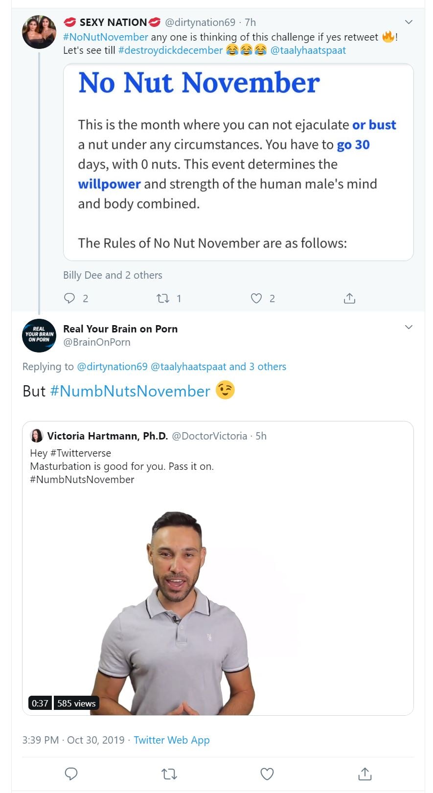This screenshot has width=433, height=793.
Task: Reply to the SEXY NATION tweet
Action: [70, 298]
